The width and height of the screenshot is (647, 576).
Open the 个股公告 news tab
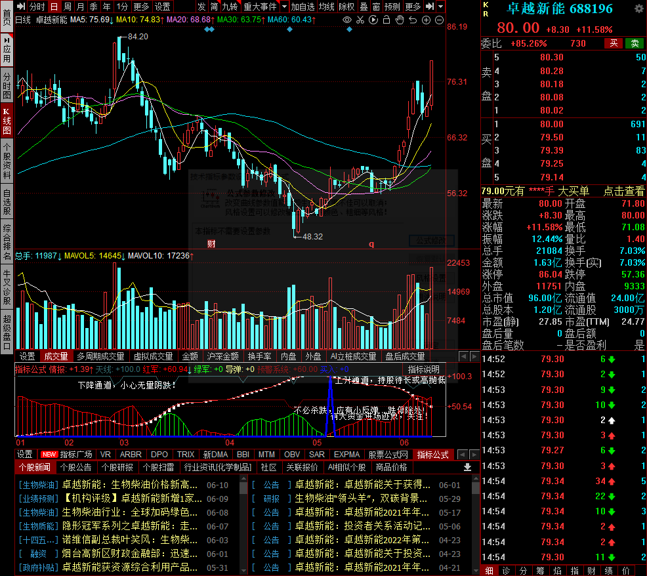pyautogui.click(x=76, y=467)
